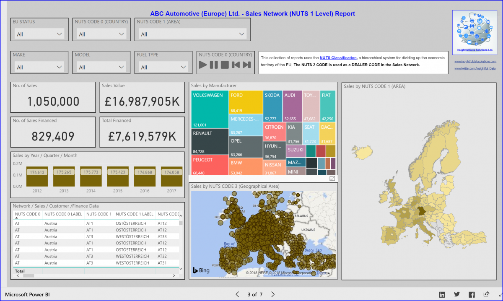This screenshot has height=301, width=503.
Task: Click the Share icon in the bottom bar
Action: (486, 294)
